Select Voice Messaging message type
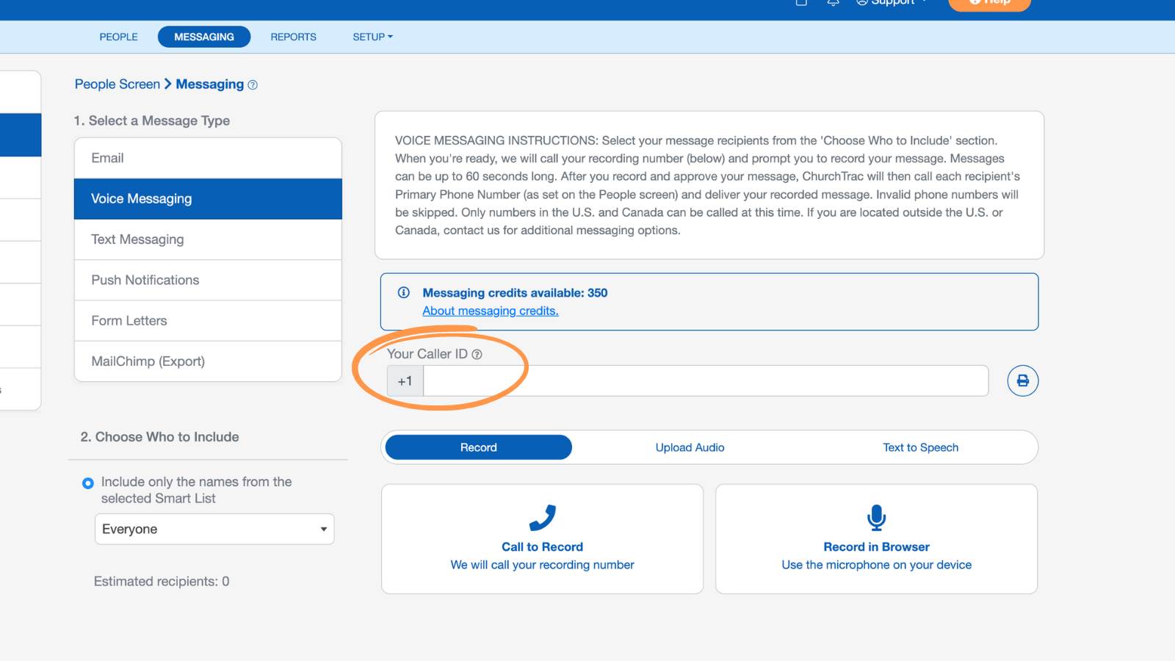Screen dimensions: 1175x661 coord(208,199)
